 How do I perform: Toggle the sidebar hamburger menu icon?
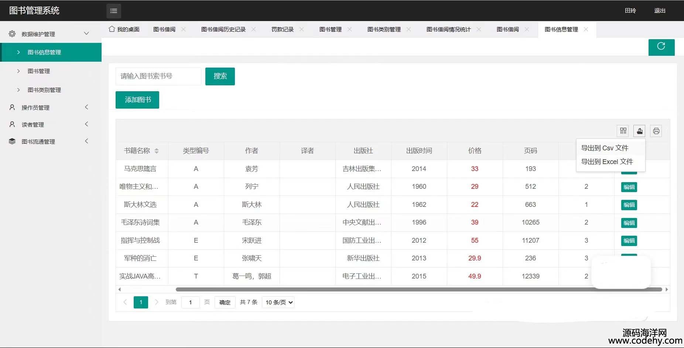pos(113,11)
